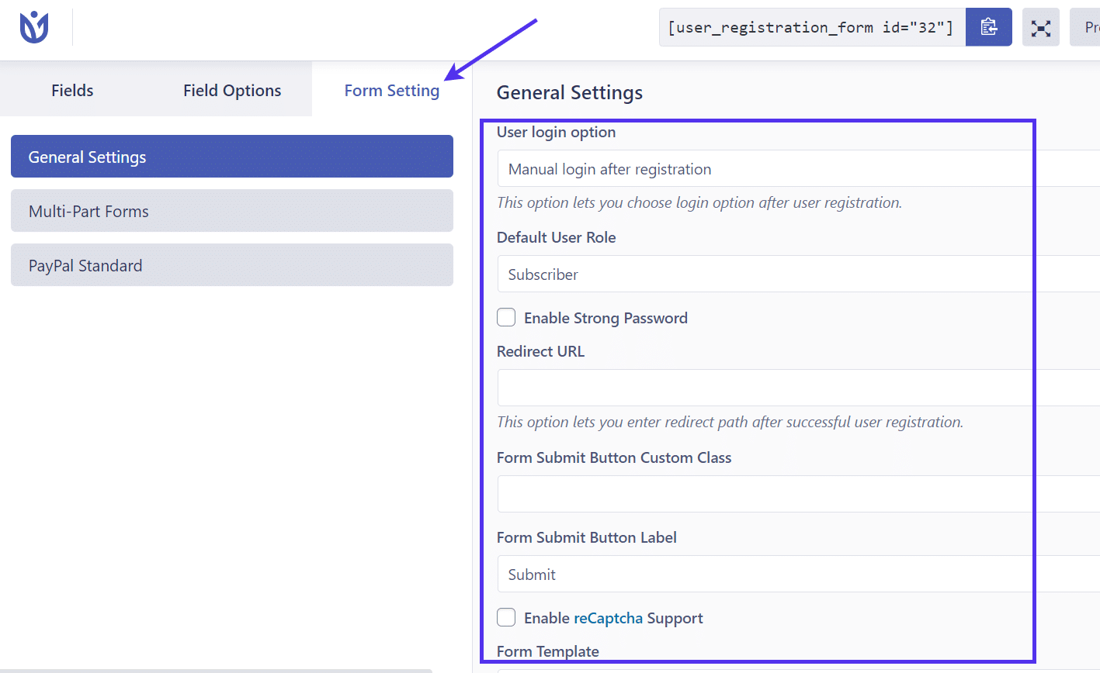Switch to the Field Options tab

click(231, 90)
